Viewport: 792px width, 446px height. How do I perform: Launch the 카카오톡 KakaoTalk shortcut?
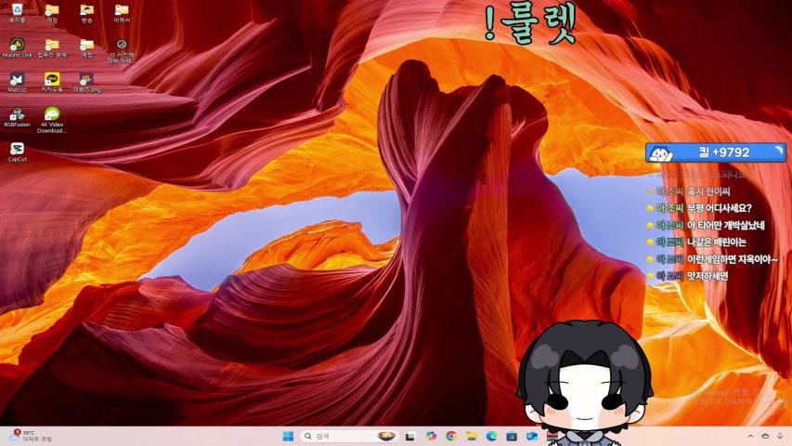tap(52, 83)
